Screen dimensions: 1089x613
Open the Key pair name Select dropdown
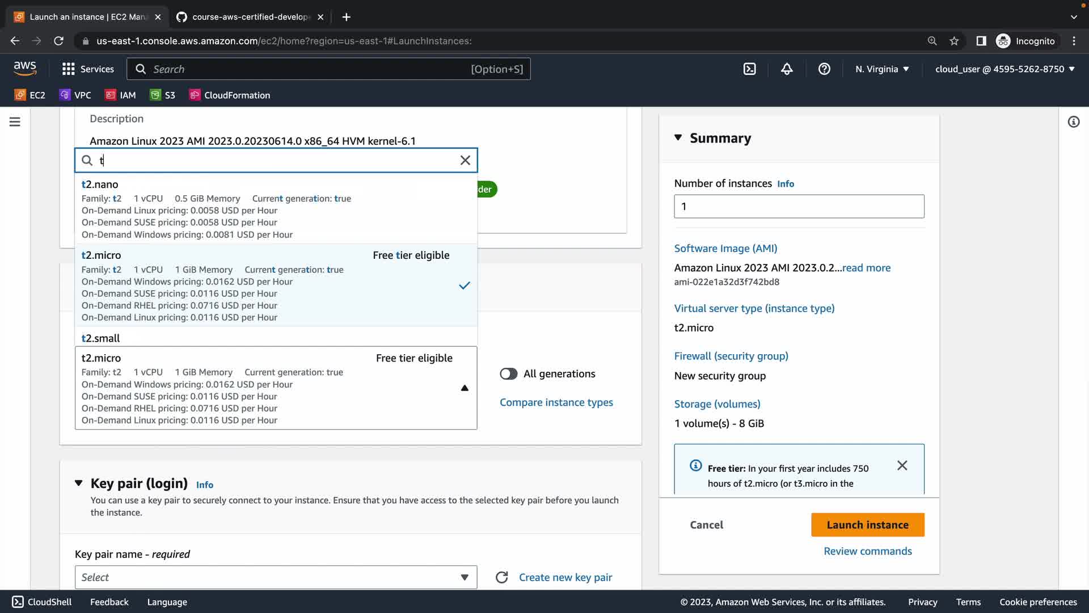tap(276, 577)
